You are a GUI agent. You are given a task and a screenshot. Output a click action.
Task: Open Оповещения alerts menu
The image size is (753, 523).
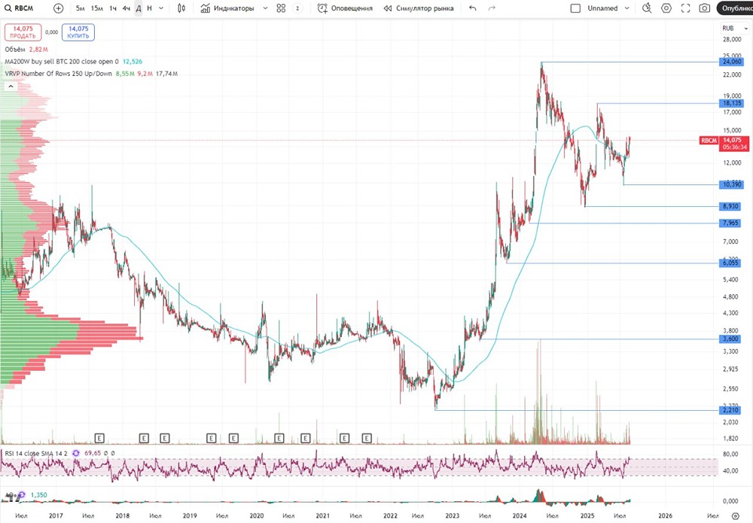click(345, 8)
